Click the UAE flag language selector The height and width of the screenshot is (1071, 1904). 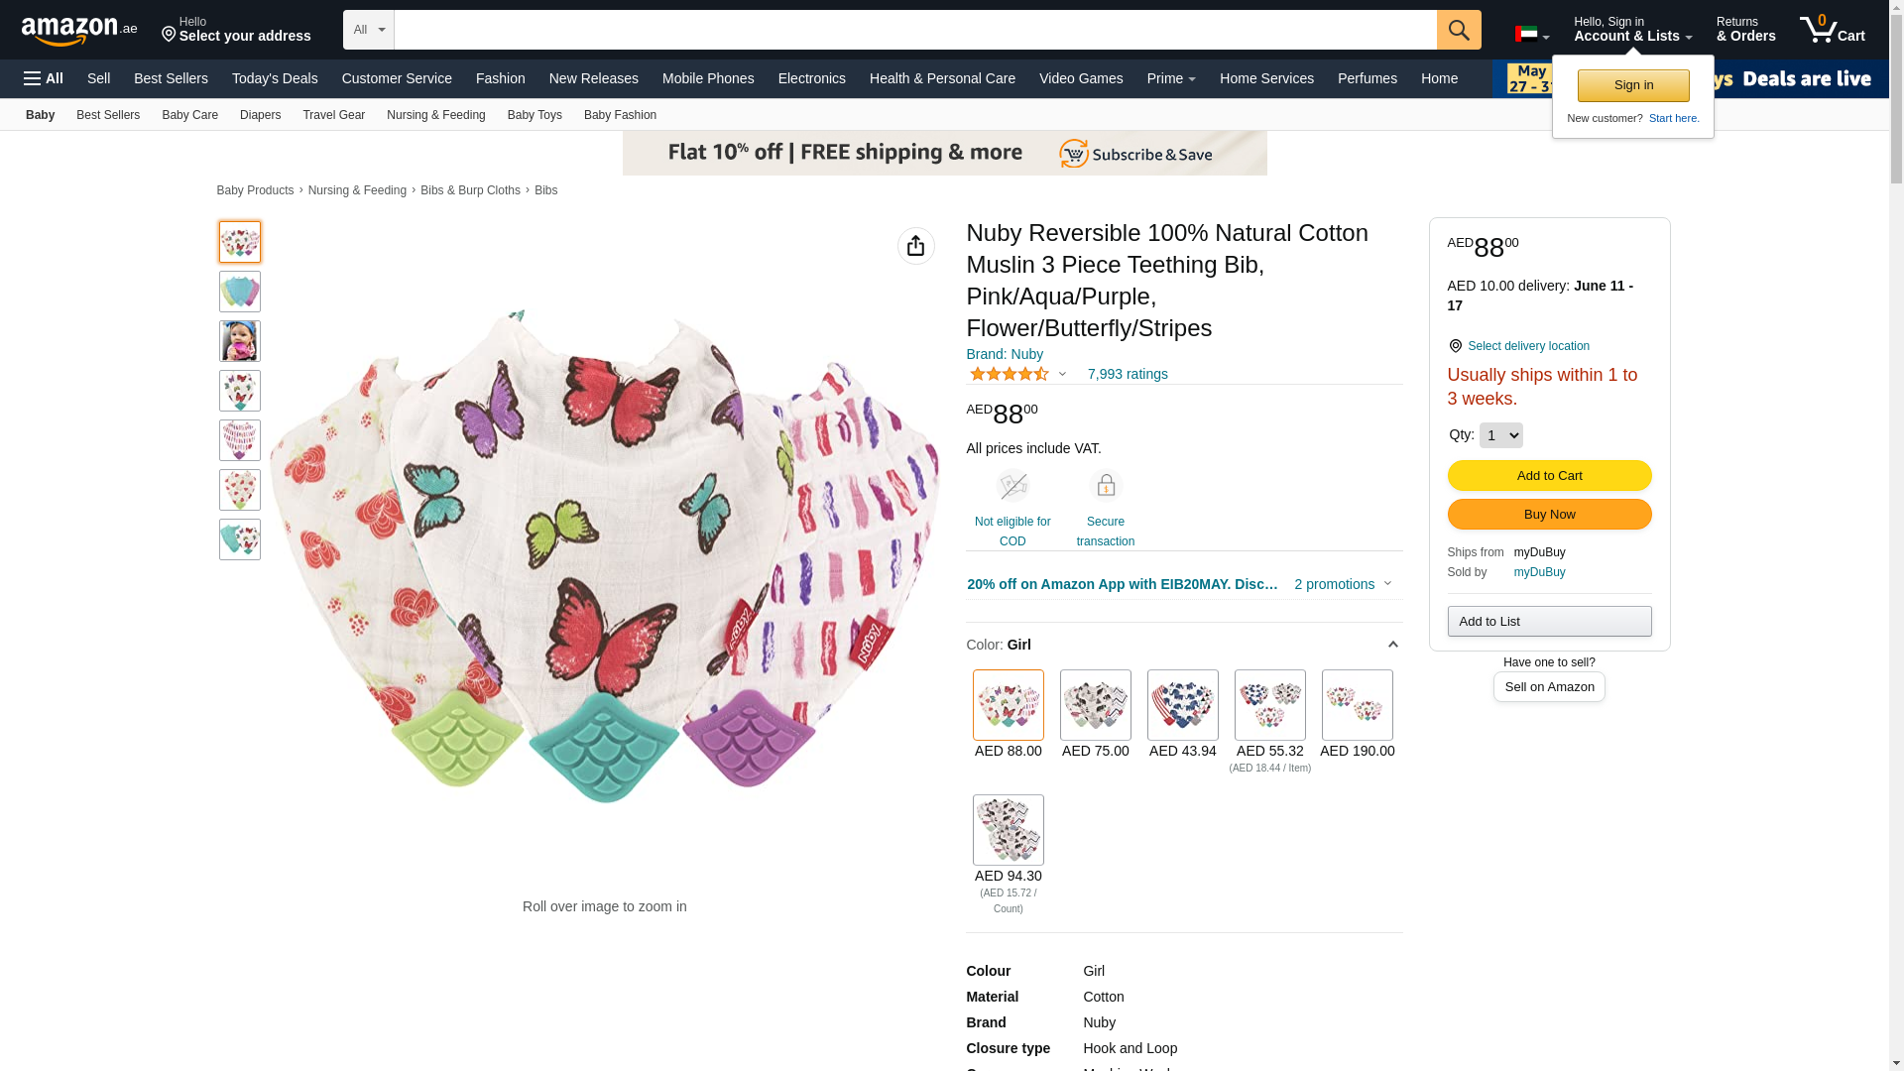1531,35
